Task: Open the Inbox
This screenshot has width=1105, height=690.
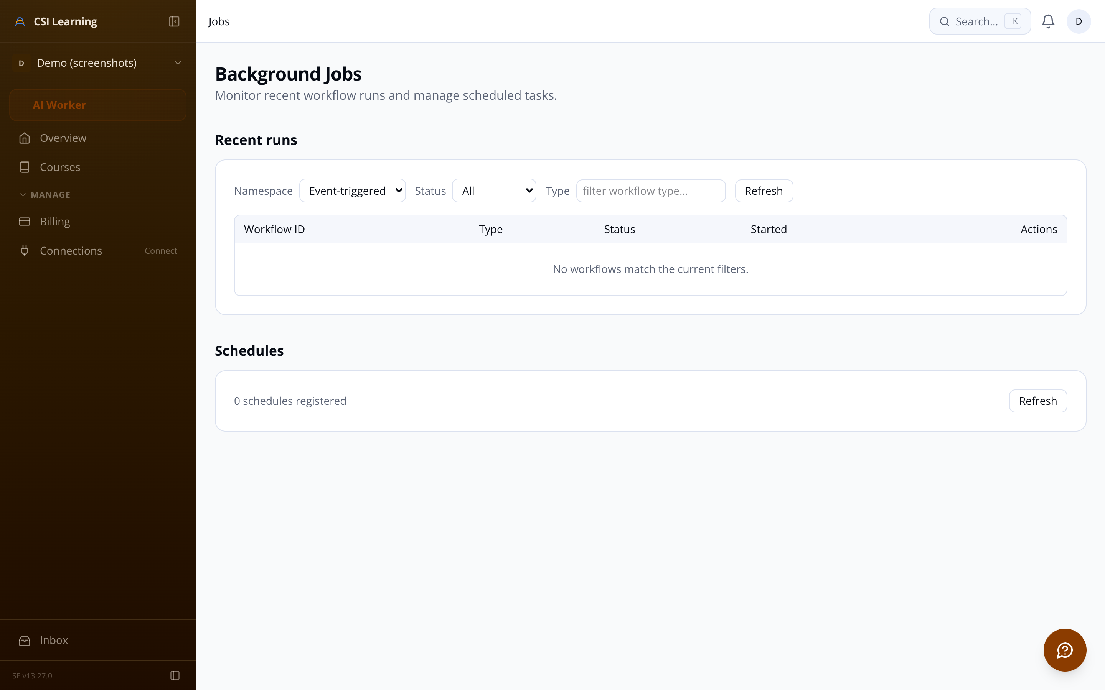Action: click(x=98, y=640)
